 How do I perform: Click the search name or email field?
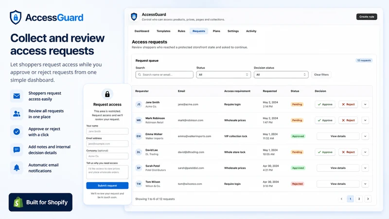[x=164, y=74]
